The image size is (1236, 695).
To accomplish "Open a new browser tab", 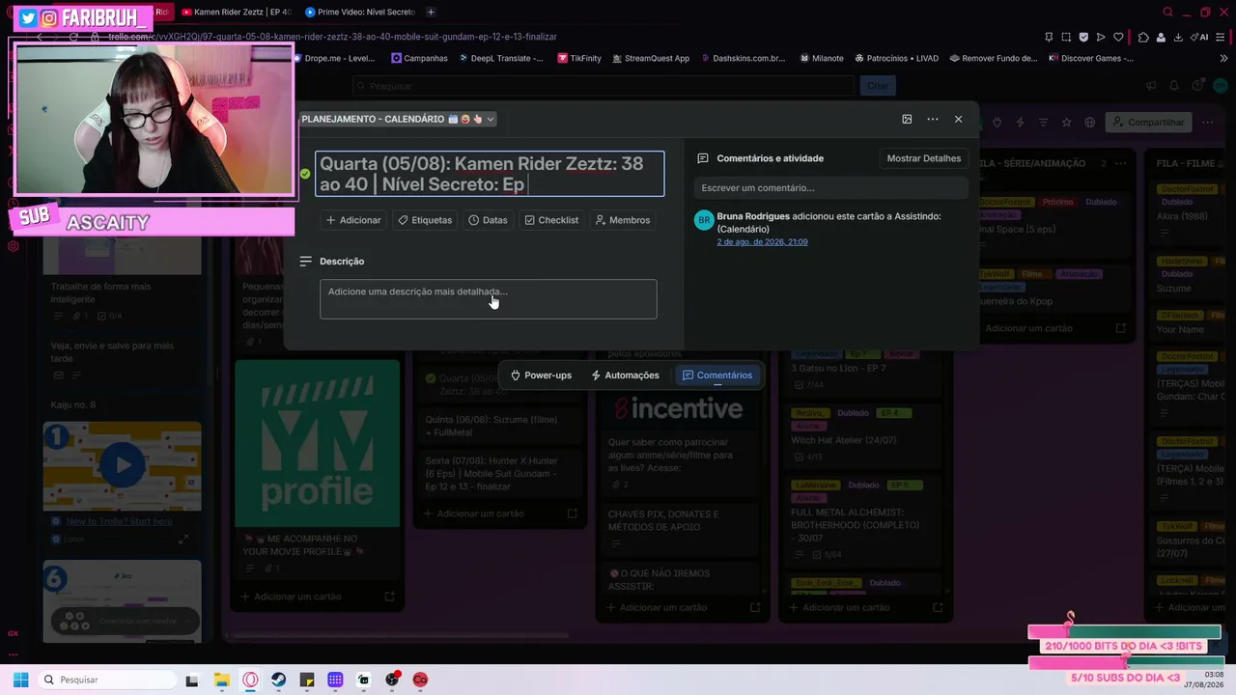I will coord(431,12).
